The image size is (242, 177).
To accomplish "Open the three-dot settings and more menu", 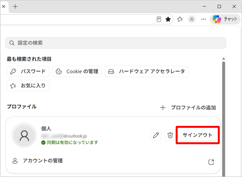I will pyautogui.click(x=203, y=19).
